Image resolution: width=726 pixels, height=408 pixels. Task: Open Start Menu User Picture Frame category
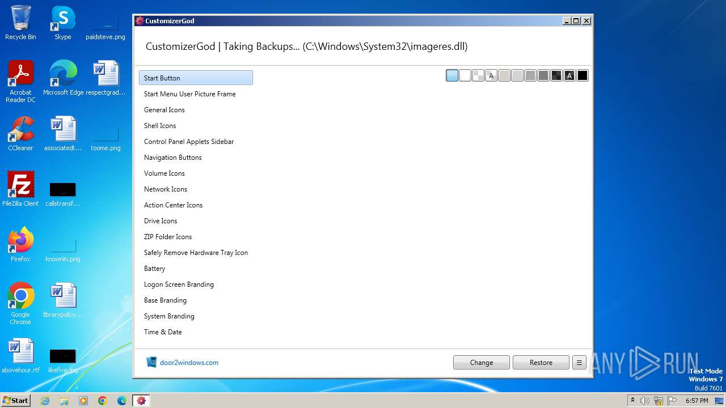(x=196, y=94)
